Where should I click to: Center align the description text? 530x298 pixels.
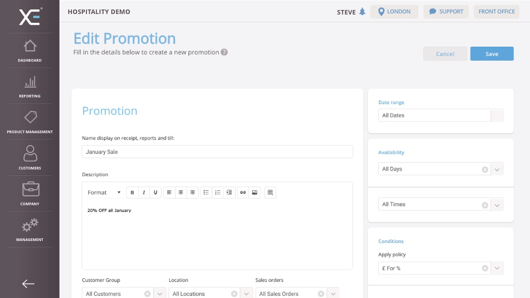[x=181, y=192]
